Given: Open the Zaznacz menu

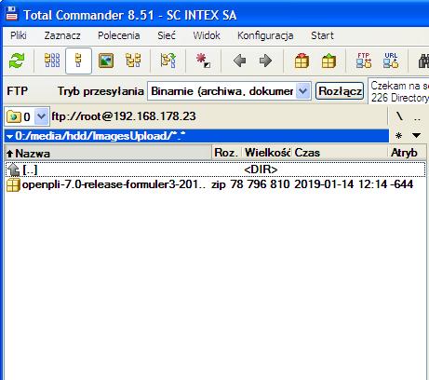Looking at the screenshot, I should (62, 35).
